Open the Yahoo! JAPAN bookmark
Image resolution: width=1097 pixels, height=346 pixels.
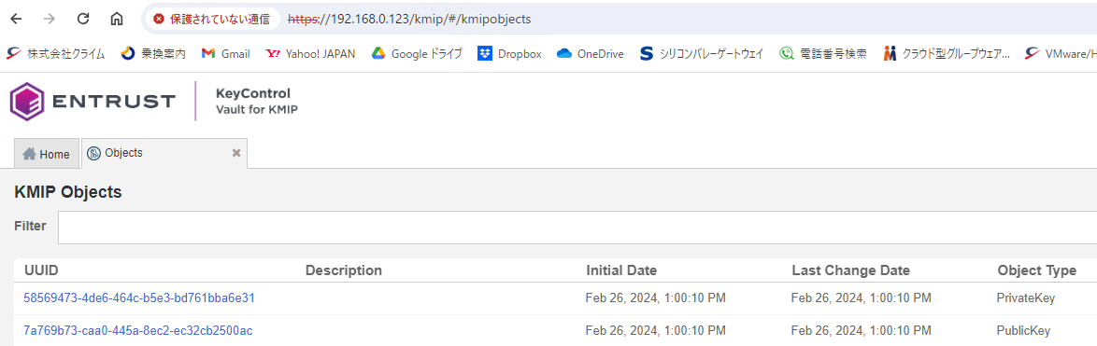310,54
